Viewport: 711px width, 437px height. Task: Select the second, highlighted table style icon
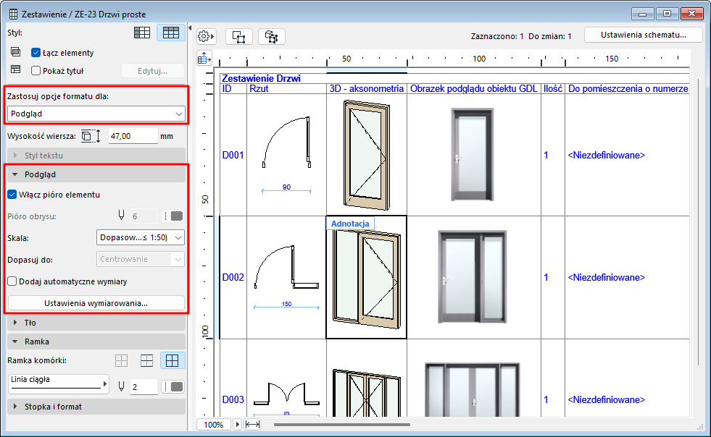coord(171,33)
